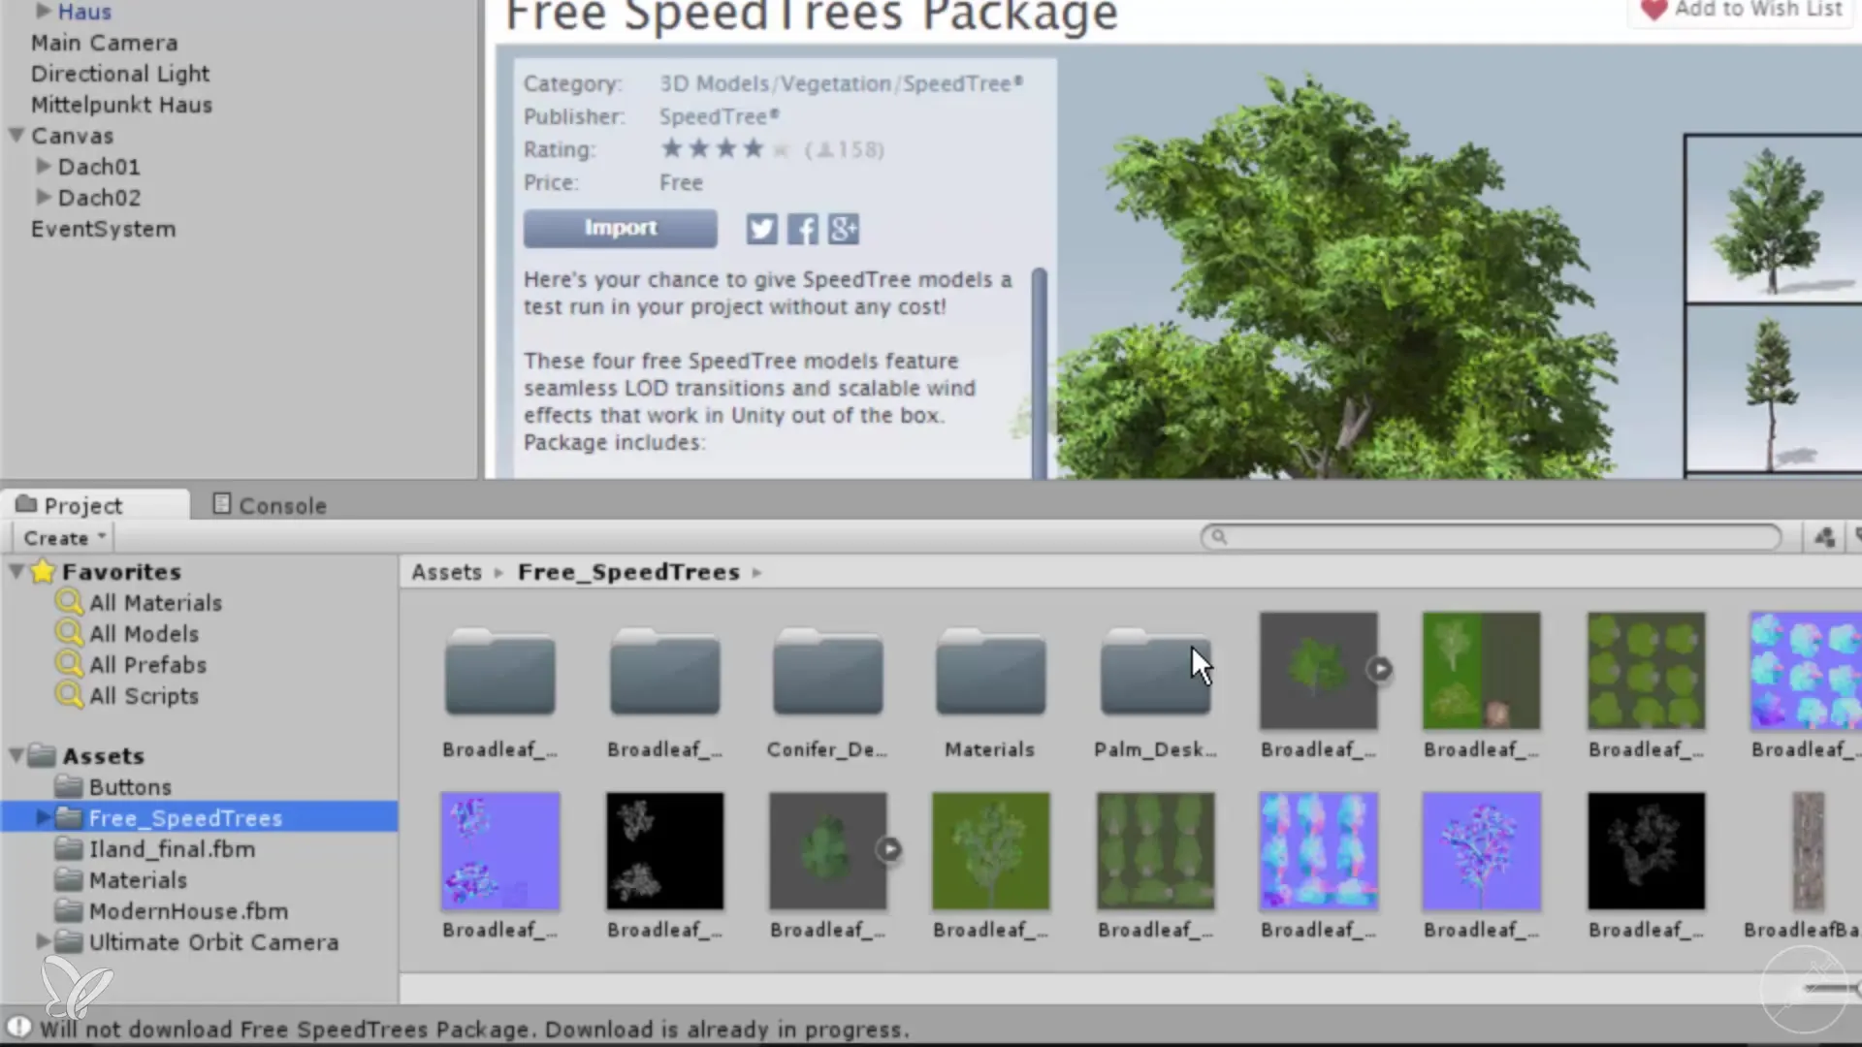Expand the Ultimate Orbit Camera folder
Viewport: 1862px width, 1047px height.
click(x=43, y=941)
